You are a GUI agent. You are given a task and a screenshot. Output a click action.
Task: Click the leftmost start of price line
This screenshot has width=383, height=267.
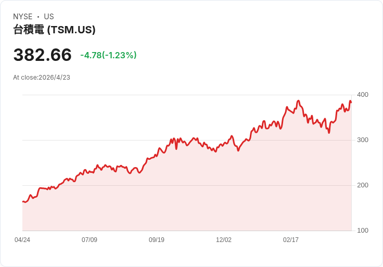(x=23, y=201)
